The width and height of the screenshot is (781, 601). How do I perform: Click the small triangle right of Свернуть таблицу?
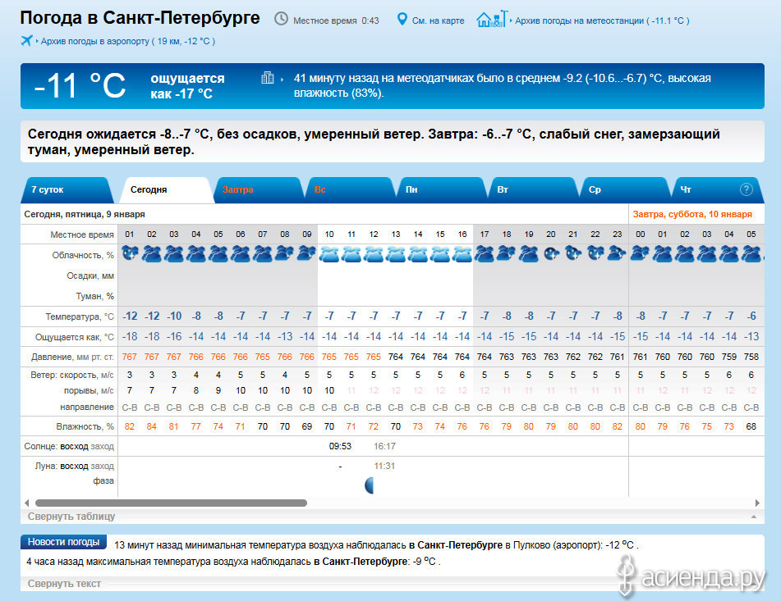pos(754,517)
